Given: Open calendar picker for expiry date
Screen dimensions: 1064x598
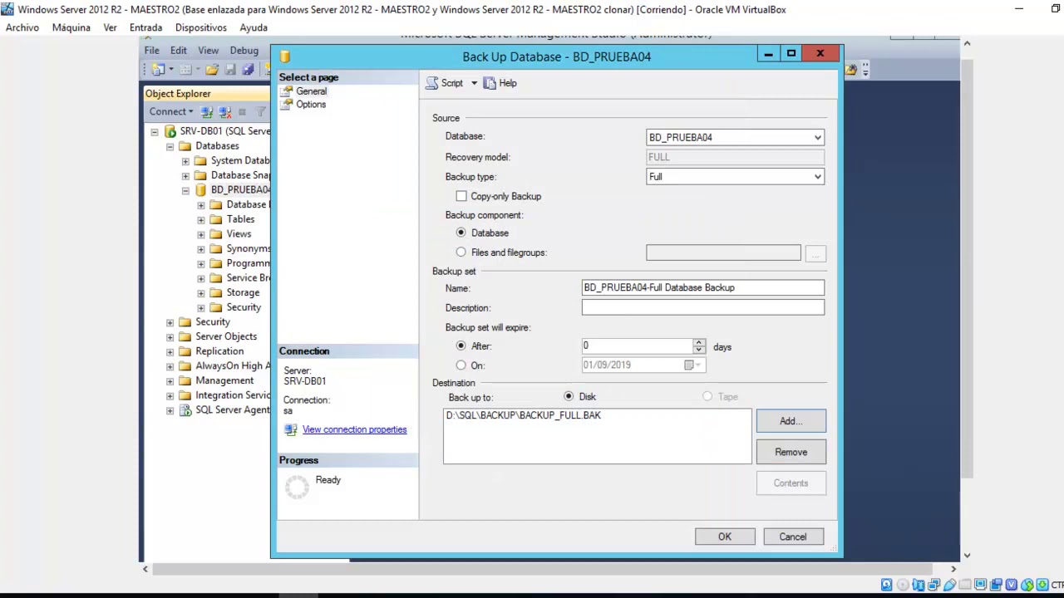Looking at the screenshot, I should pos(692,365).
